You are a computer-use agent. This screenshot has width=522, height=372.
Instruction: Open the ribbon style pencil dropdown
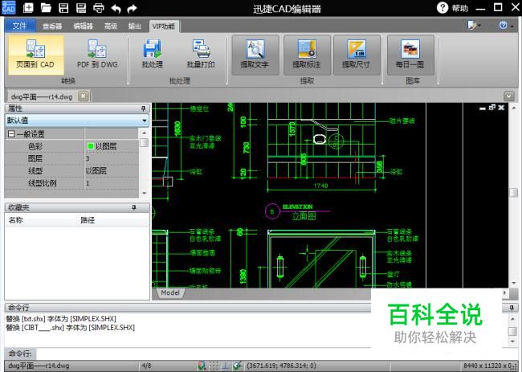[x=474, y=25]
